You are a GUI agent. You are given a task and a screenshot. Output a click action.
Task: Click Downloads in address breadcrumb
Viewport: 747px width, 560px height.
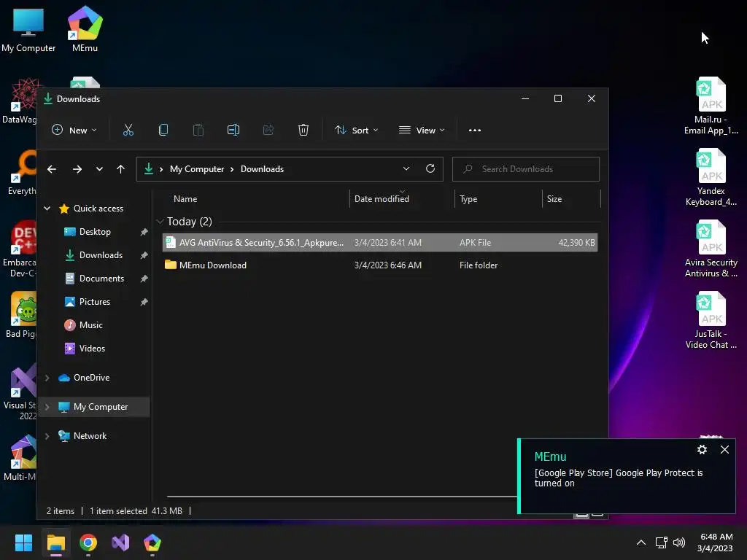click(x=262, y=169)
